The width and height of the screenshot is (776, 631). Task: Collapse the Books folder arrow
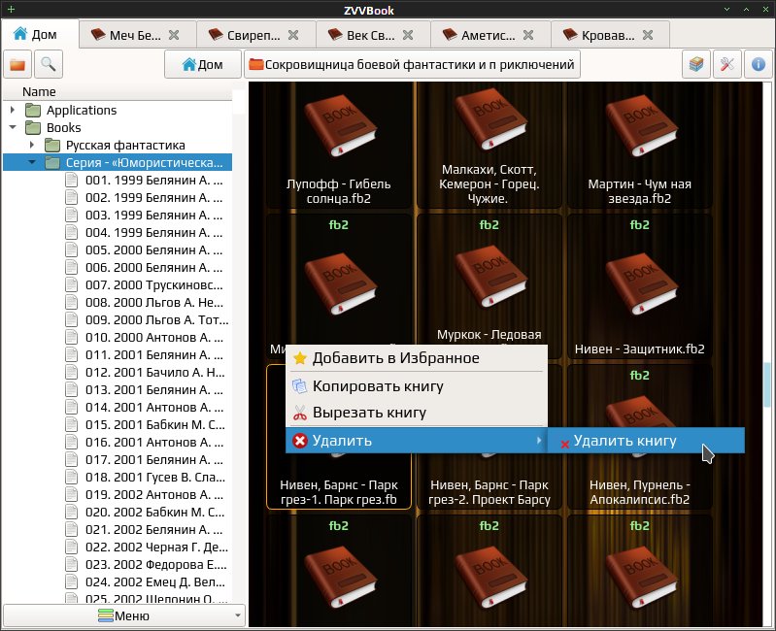click(x=13, y=127)
